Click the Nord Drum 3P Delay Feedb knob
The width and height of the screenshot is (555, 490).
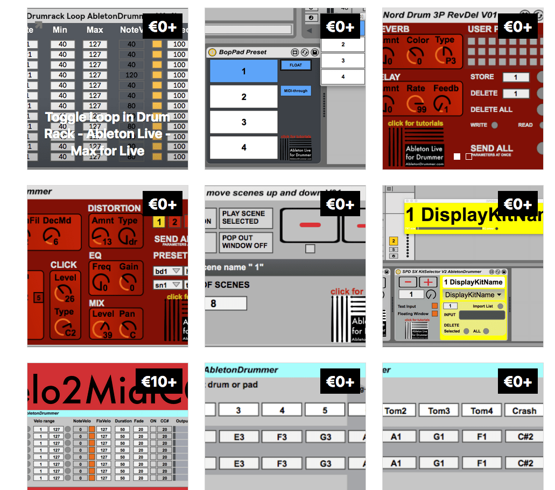442,104
